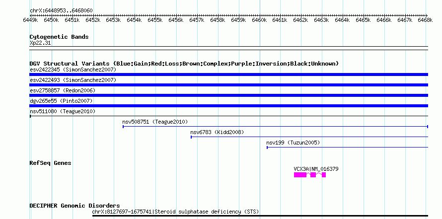
Task: Click the nsv511080 (Teague2010) label
Action: [63, 111]
